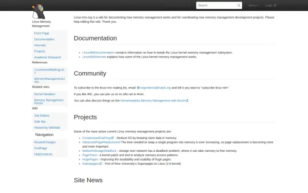This screenshot has width=308, height=193.
Task: Click the magnifier search icon
Action: point(239,6)
